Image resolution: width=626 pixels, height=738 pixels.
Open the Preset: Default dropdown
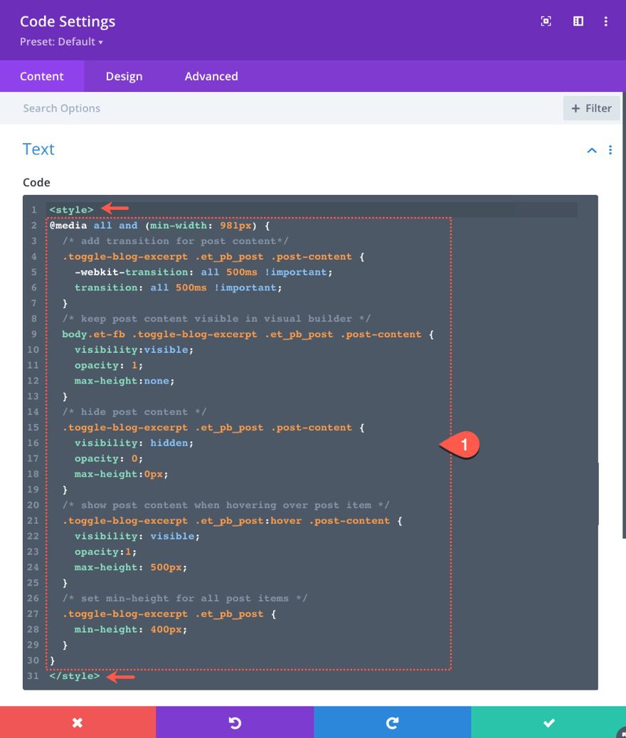click(x=62, y=42)
